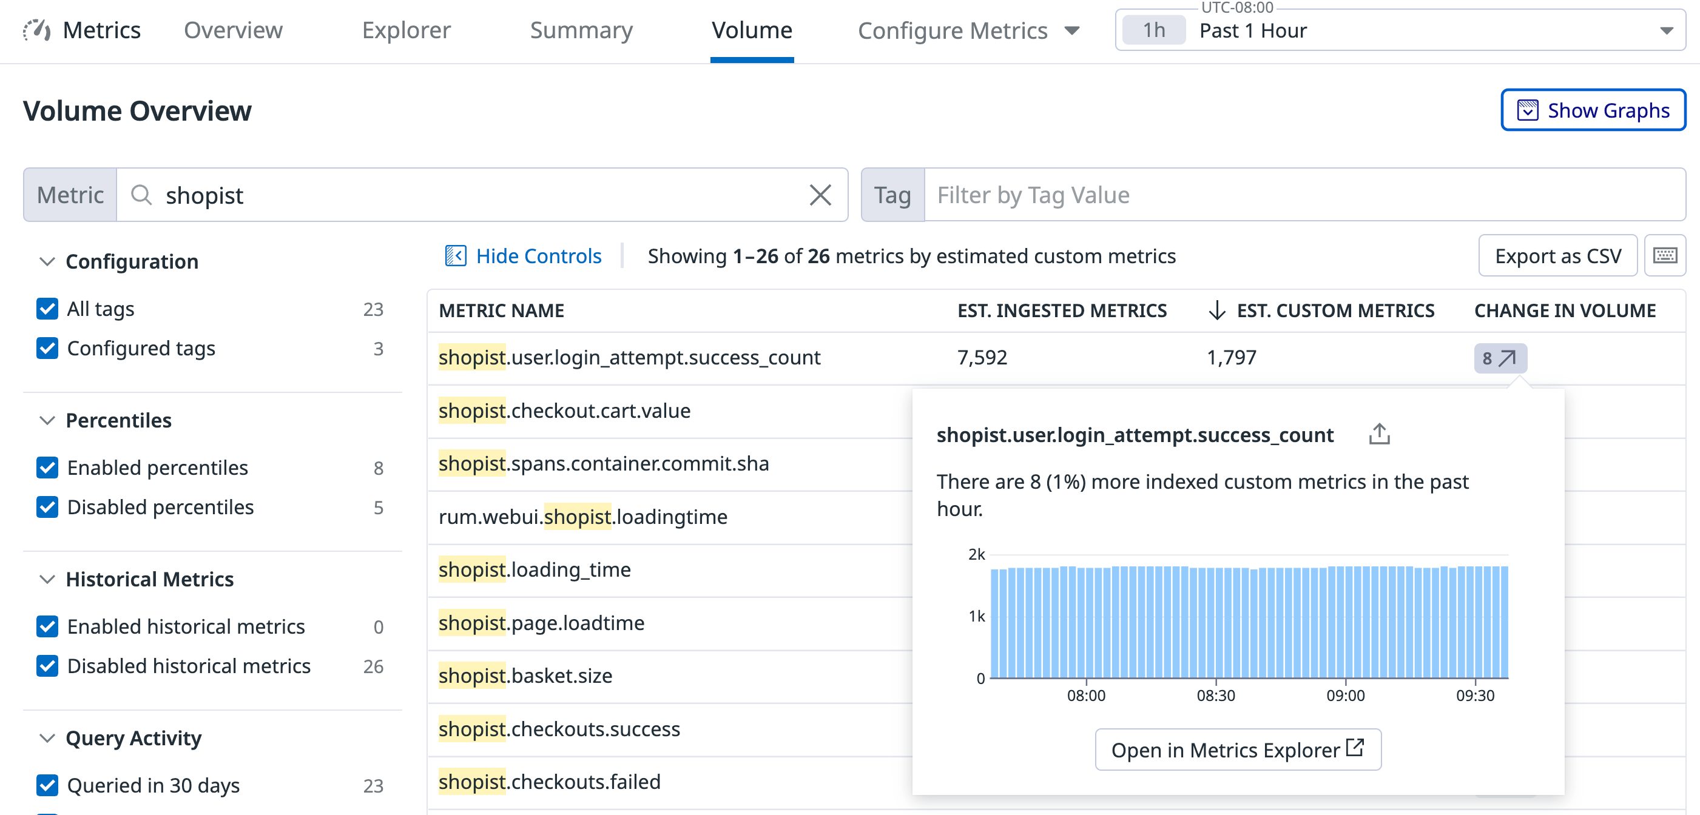
Task: Uncheck the All tags checkbox
Action: point(47,309)
